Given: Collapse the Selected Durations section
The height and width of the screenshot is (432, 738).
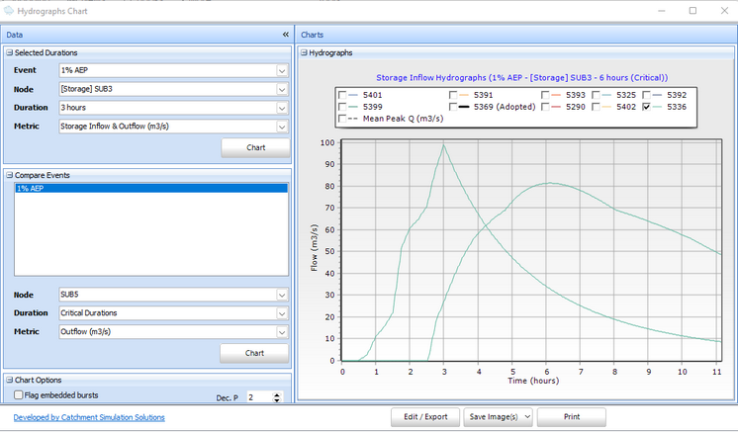Looking at the screenshot, I should [10, 52].
